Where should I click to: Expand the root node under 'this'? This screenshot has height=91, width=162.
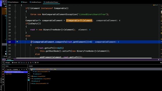(32, 72)
